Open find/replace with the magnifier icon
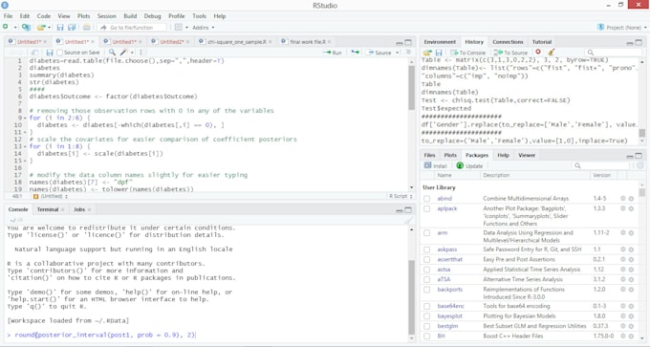Screen dimensions: 650x347 pyautogui.click(x=112, y=53)
